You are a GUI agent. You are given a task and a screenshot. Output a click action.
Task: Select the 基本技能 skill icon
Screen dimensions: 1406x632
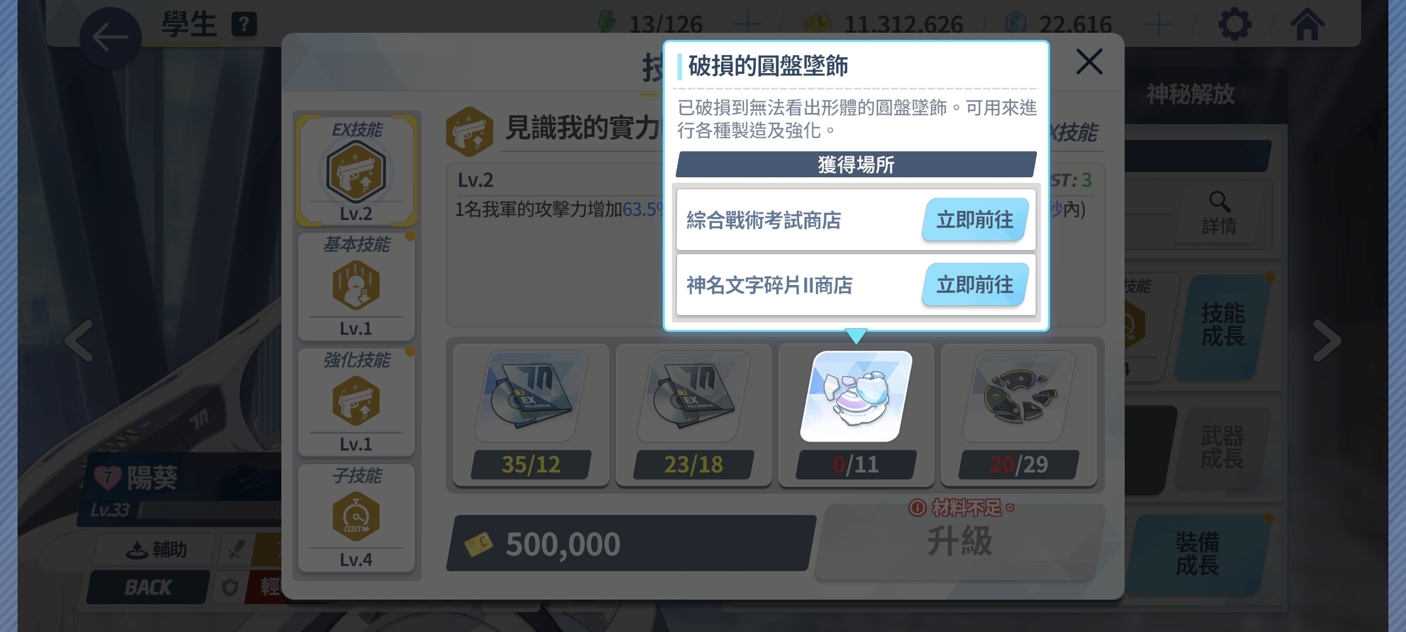tap(356, 287)
